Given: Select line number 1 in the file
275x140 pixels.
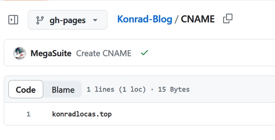Looking at the screenshot, I should (x=28, y=114).
